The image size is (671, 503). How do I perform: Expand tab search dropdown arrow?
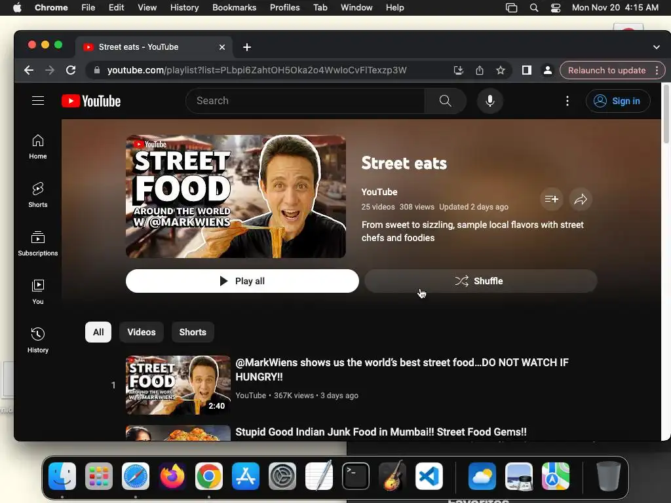click(x=656, y=47)
